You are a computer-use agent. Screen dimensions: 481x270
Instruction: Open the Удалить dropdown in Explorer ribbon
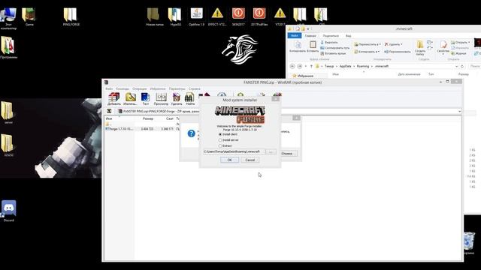tap(393, 44)
